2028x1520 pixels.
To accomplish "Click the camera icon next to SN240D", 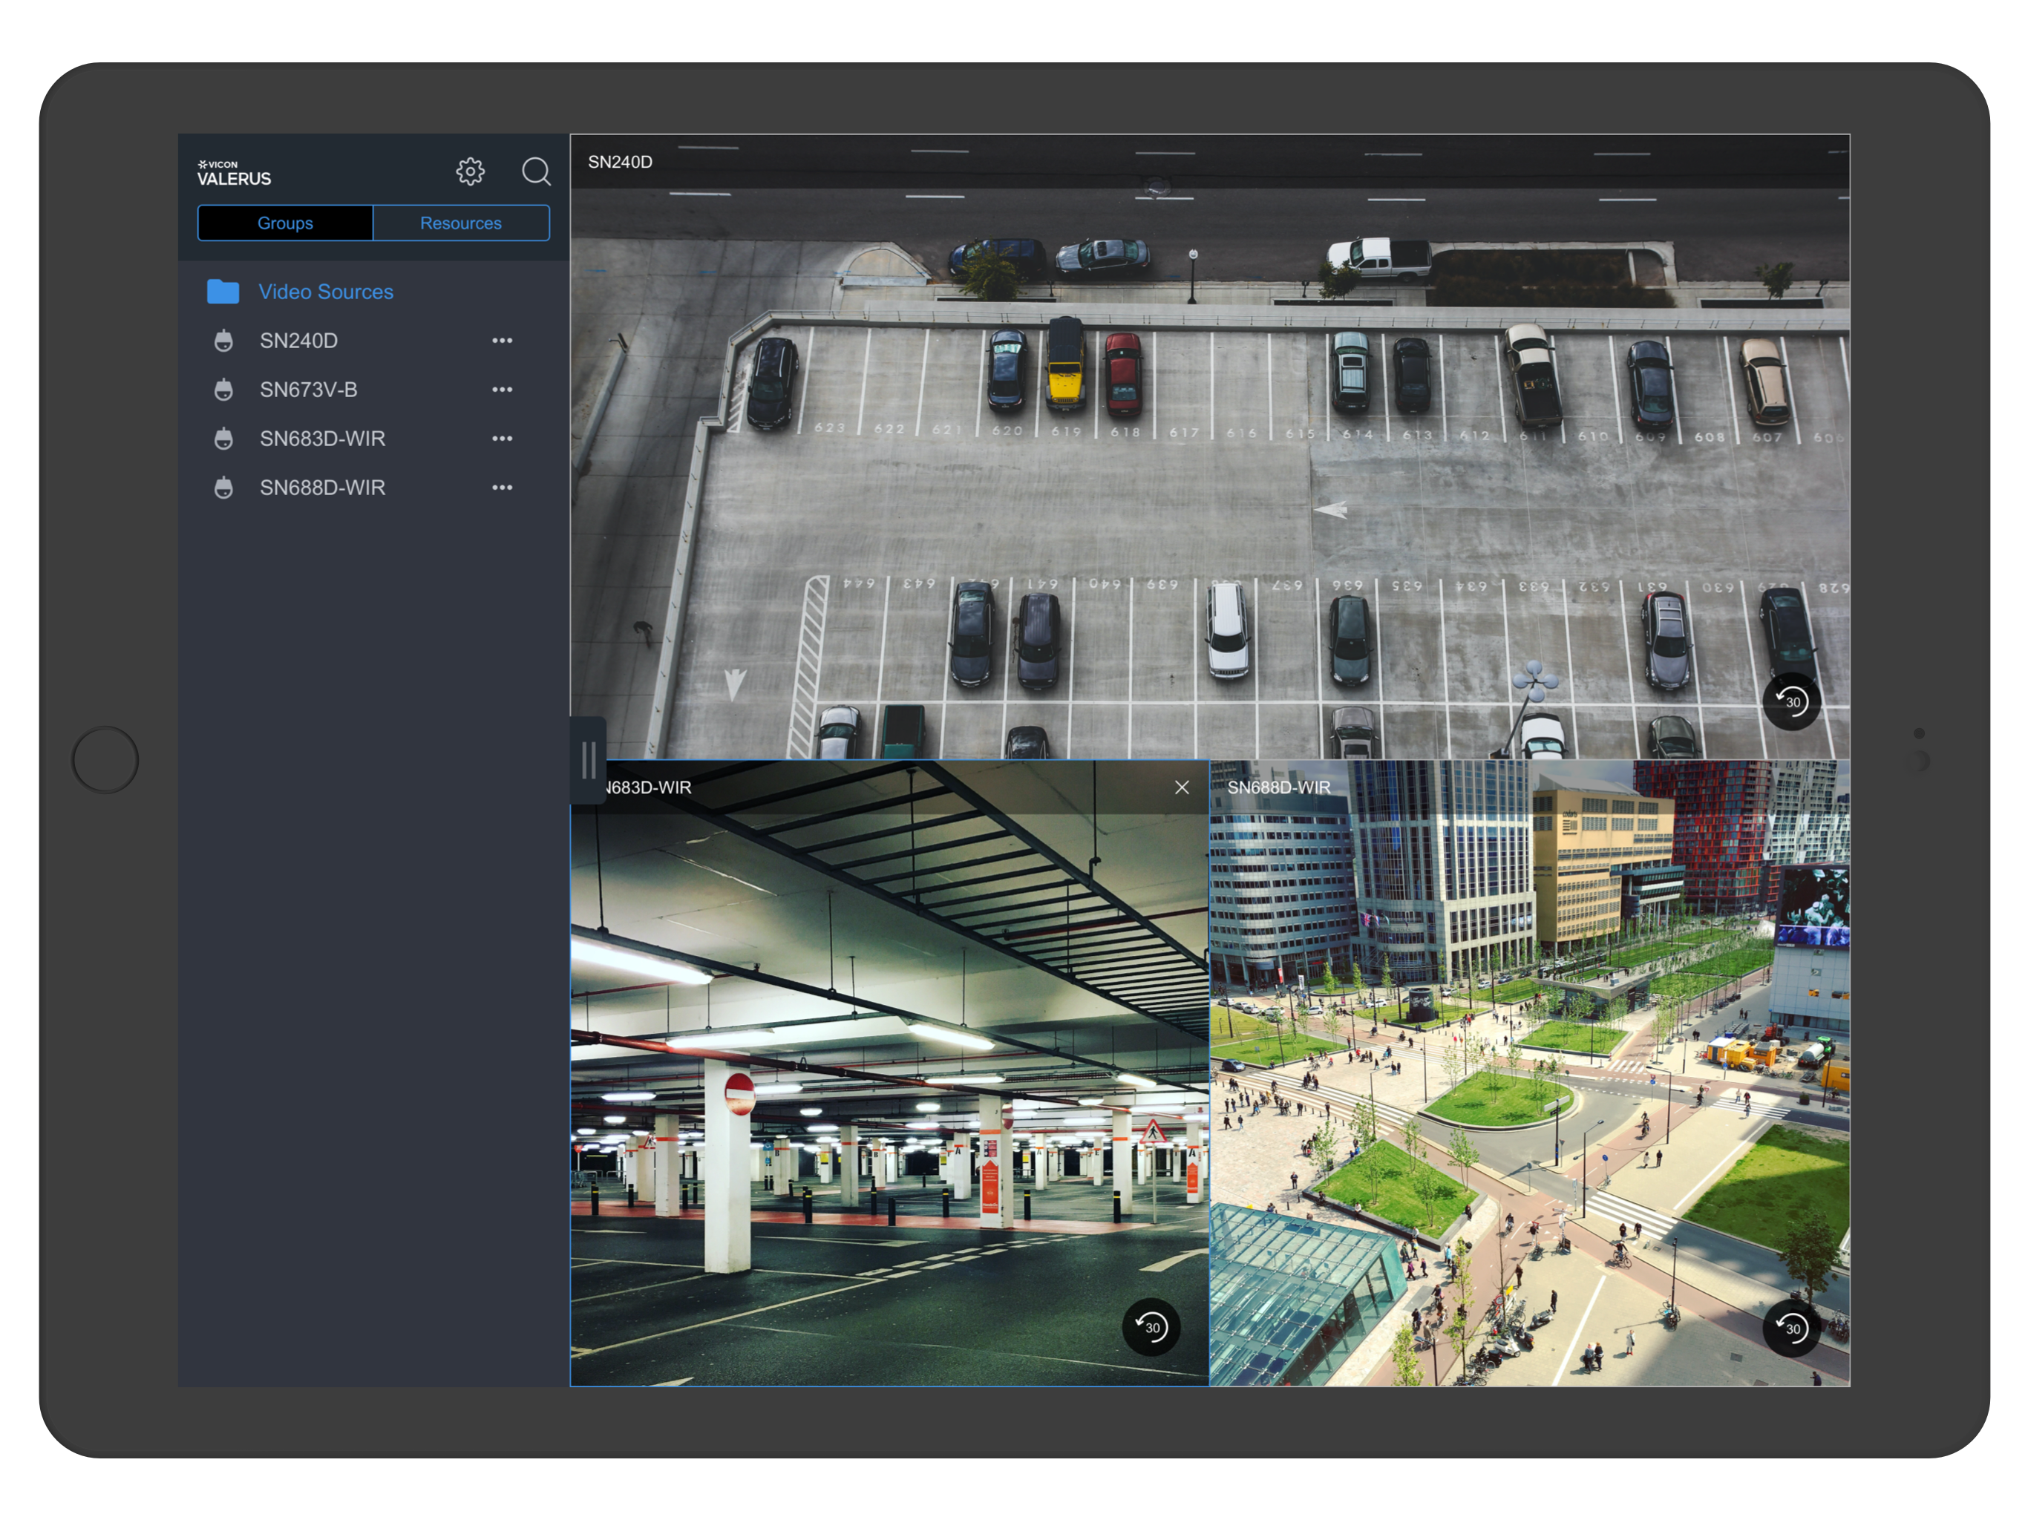I will pyautogui.click(x=223, y=341).
